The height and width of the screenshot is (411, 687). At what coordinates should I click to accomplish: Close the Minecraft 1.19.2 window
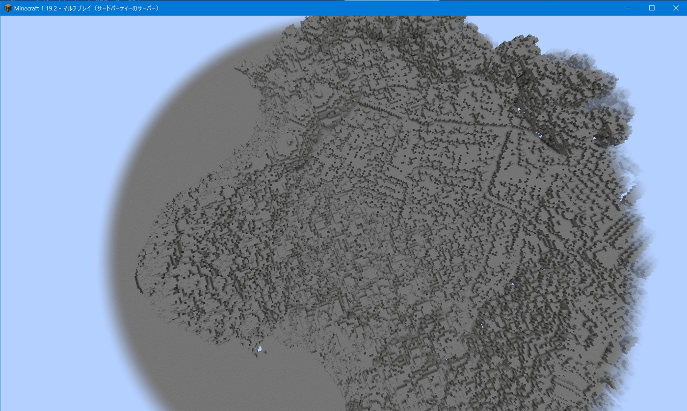click(675, 8)
